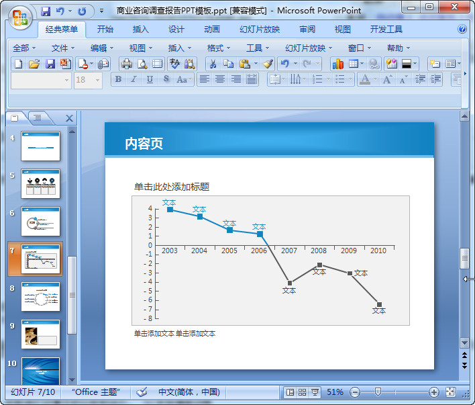Switch to 动画 ribbon tab

pyautogui.click(x=212, y=30)
